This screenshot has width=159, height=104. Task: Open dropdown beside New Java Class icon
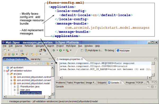coord(17,54)
